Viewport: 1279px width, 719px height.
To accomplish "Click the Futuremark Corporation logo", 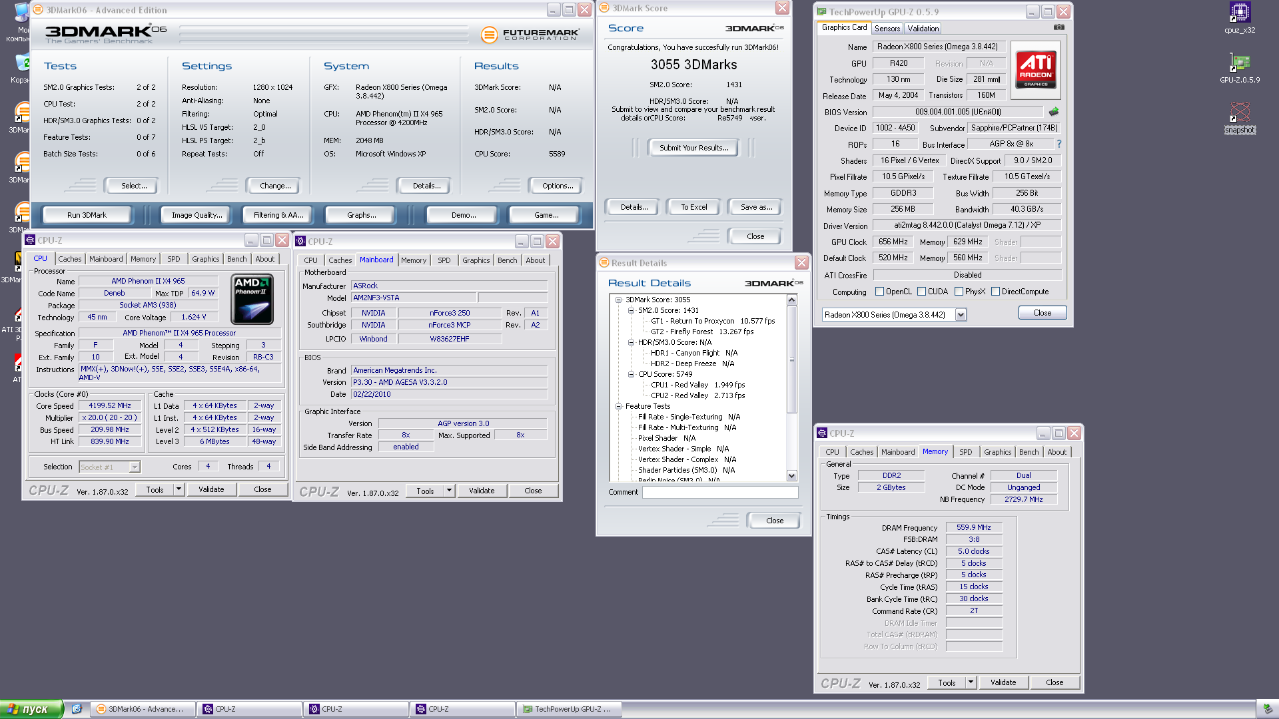I will [530, 35].
